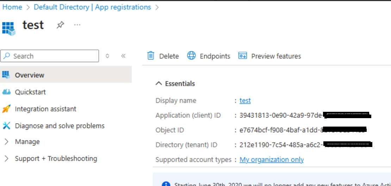Viewport: 391px width, 186px height.
Task: Click the Application (client) ID label
Action: (188, 115)
